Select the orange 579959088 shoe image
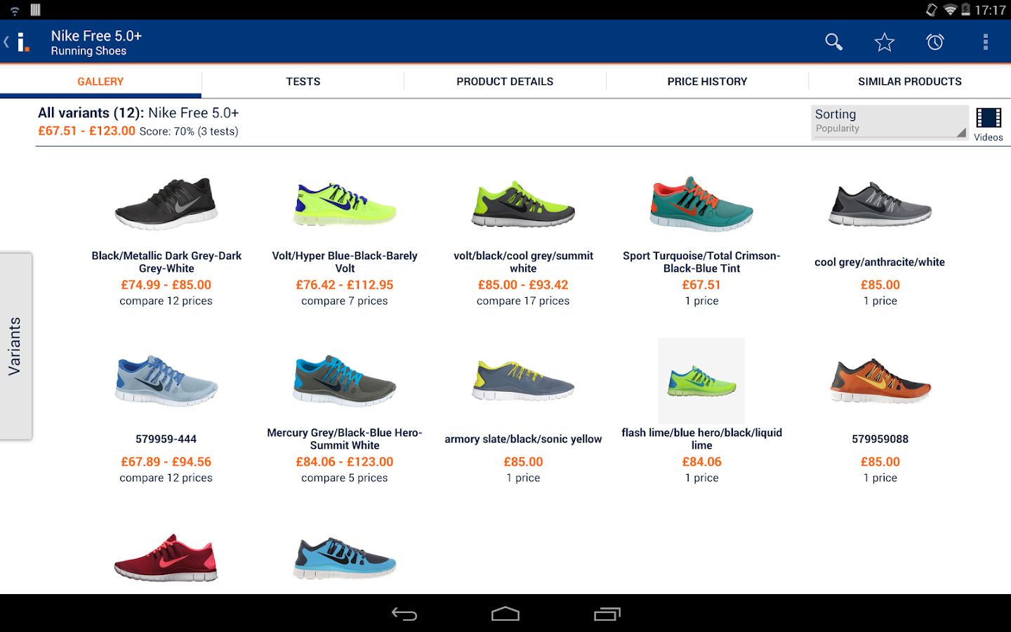This screenshot has height=632, width=1011. [x=880, y=381]
